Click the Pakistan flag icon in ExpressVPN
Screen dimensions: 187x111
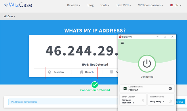click(x=125, y=89)
